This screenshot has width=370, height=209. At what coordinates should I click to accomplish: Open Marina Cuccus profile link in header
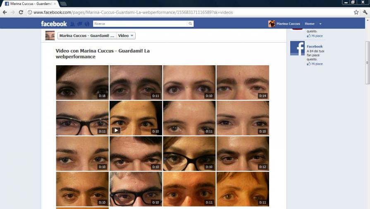(x=289, y=24)
